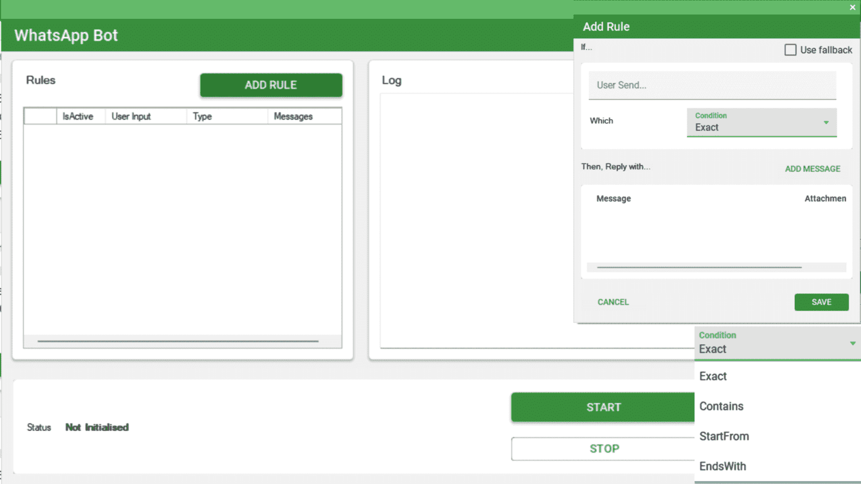Sort by User Input column header
Screen dimensions: 861x484
pos(131,116)
